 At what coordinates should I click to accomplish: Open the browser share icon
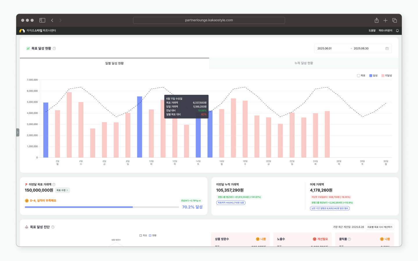(376, 20)
